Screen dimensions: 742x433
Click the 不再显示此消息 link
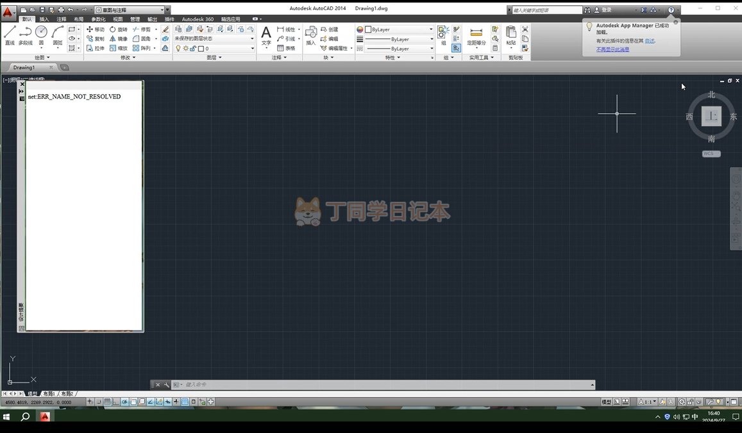tap(612, 49)
